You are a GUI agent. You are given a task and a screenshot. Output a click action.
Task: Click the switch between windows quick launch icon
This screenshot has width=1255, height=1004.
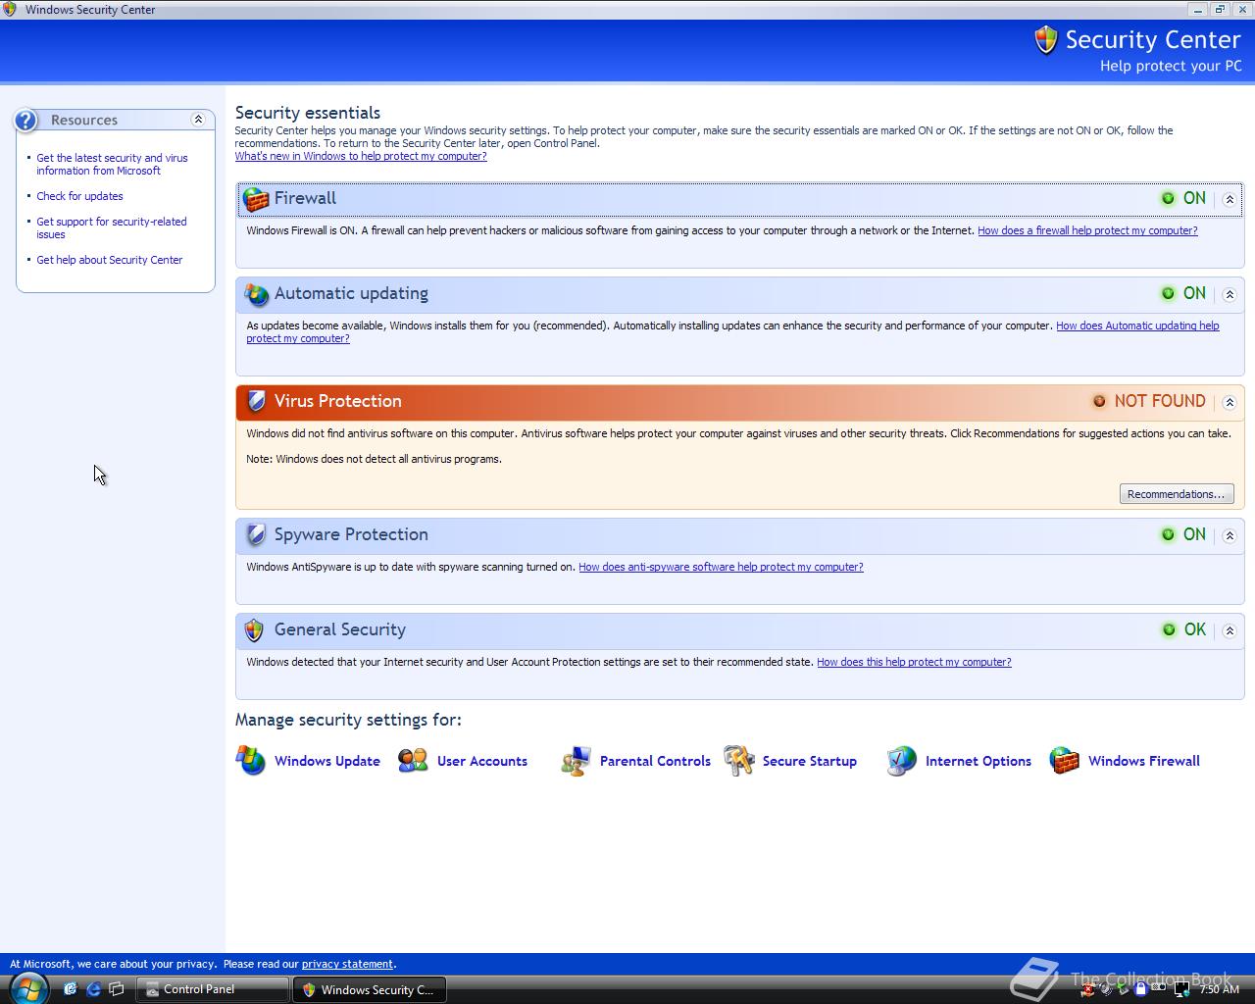[117, 989]
